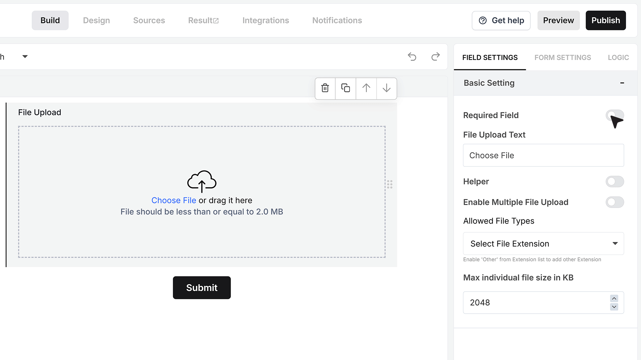Switch to the Build tab

[x=50, y=20]
